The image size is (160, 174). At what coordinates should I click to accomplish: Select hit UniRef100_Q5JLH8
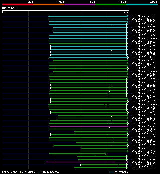click(143, 57)
